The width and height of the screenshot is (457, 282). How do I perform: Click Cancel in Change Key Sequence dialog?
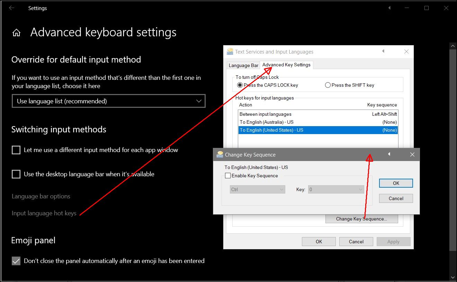click(396, 198)
